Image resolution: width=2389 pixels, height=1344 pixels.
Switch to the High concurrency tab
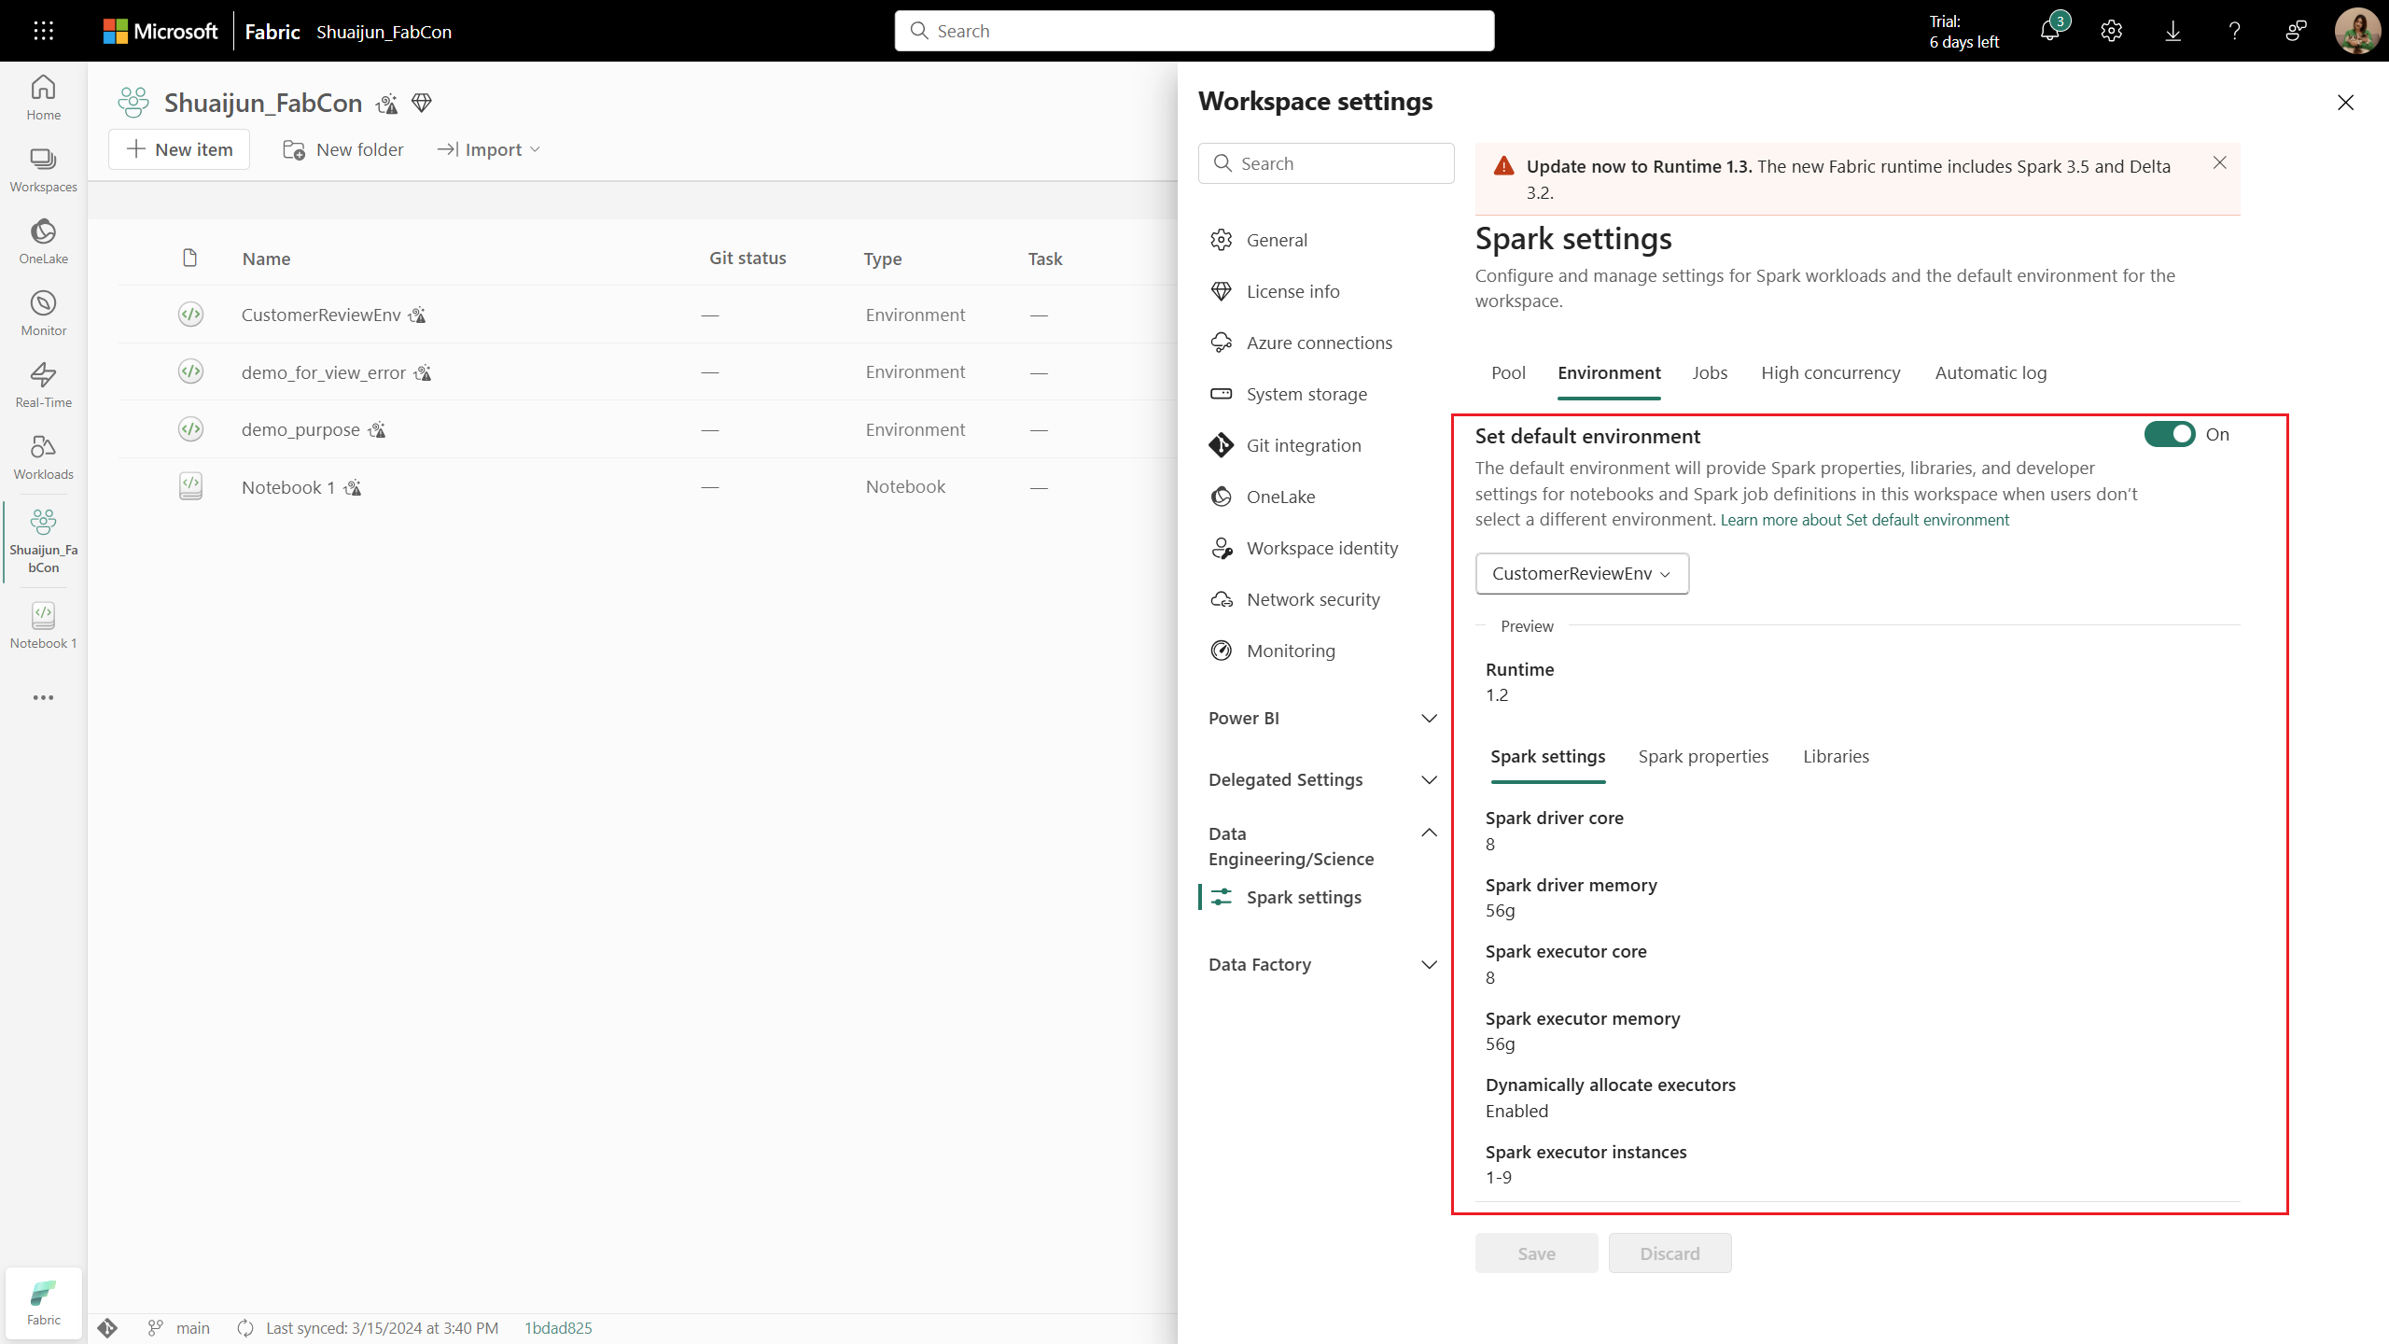1830,372
